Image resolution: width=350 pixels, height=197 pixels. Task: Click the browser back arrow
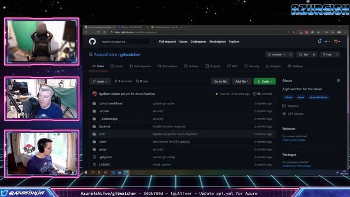[86, 32]
